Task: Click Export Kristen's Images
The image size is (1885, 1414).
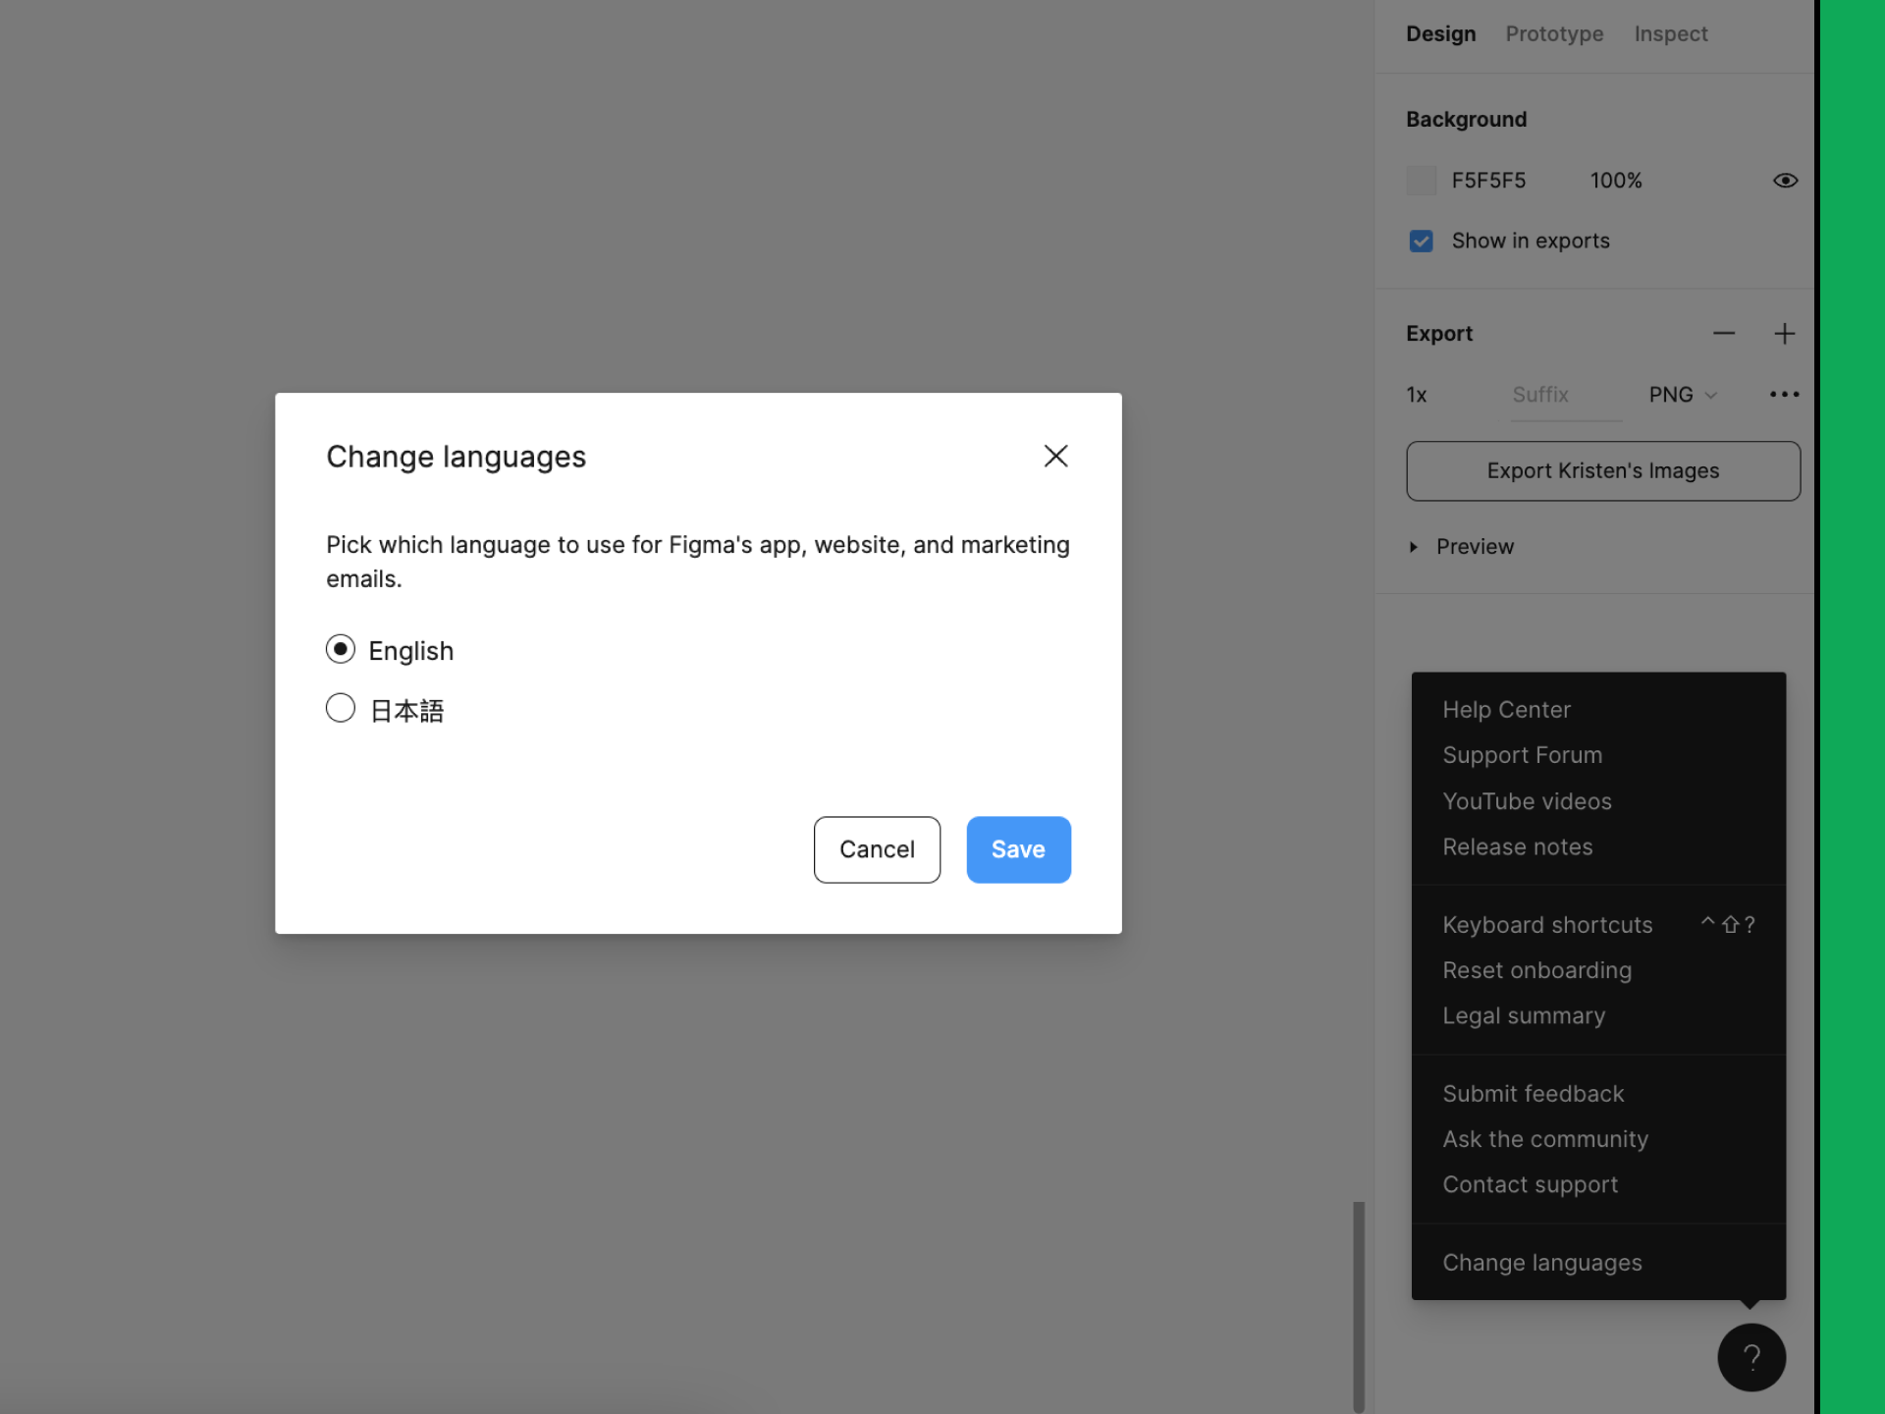Action: click(1602, 470)
